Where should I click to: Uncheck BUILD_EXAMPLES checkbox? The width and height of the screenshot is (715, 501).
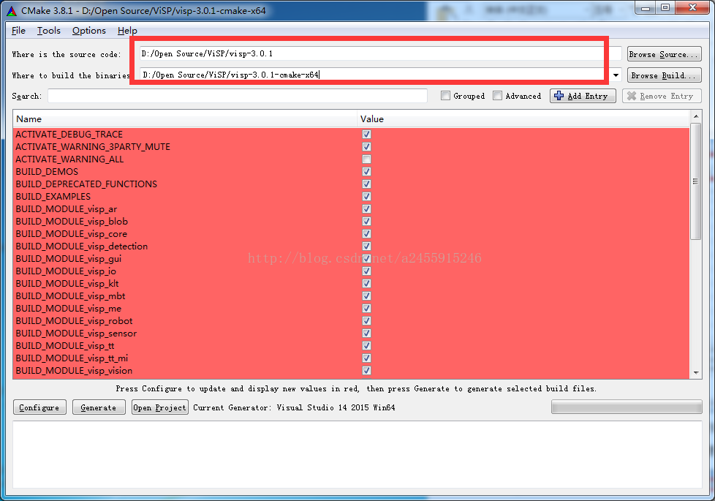coord(366,196)
